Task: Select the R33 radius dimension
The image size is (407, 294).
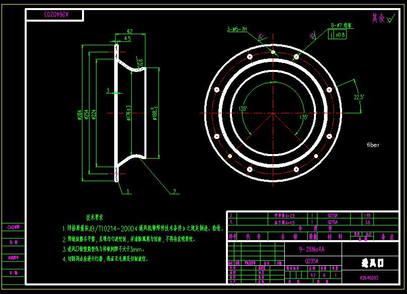Action: (x=140, y=63)
